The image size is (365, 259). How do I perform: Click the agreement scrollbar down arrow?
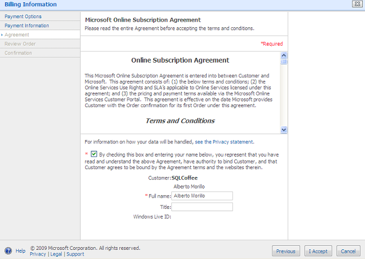point(284,130)
